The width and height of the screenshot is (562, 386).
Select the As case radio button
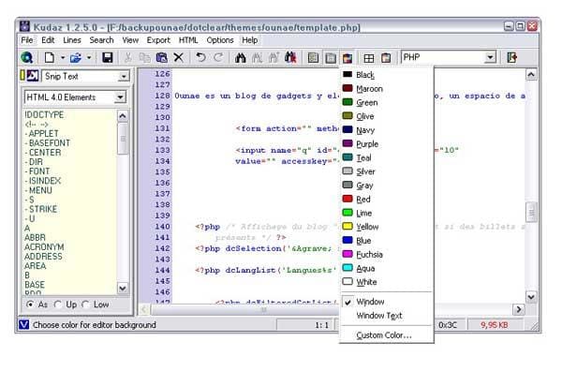click(30, 304)
